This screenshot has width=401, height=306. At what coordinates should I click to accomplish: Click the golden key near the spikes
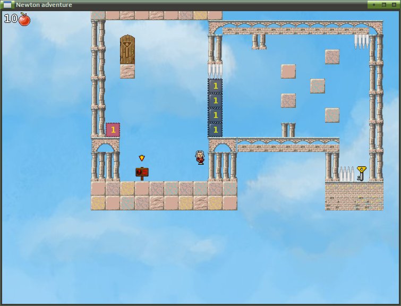tap(361, 174)
